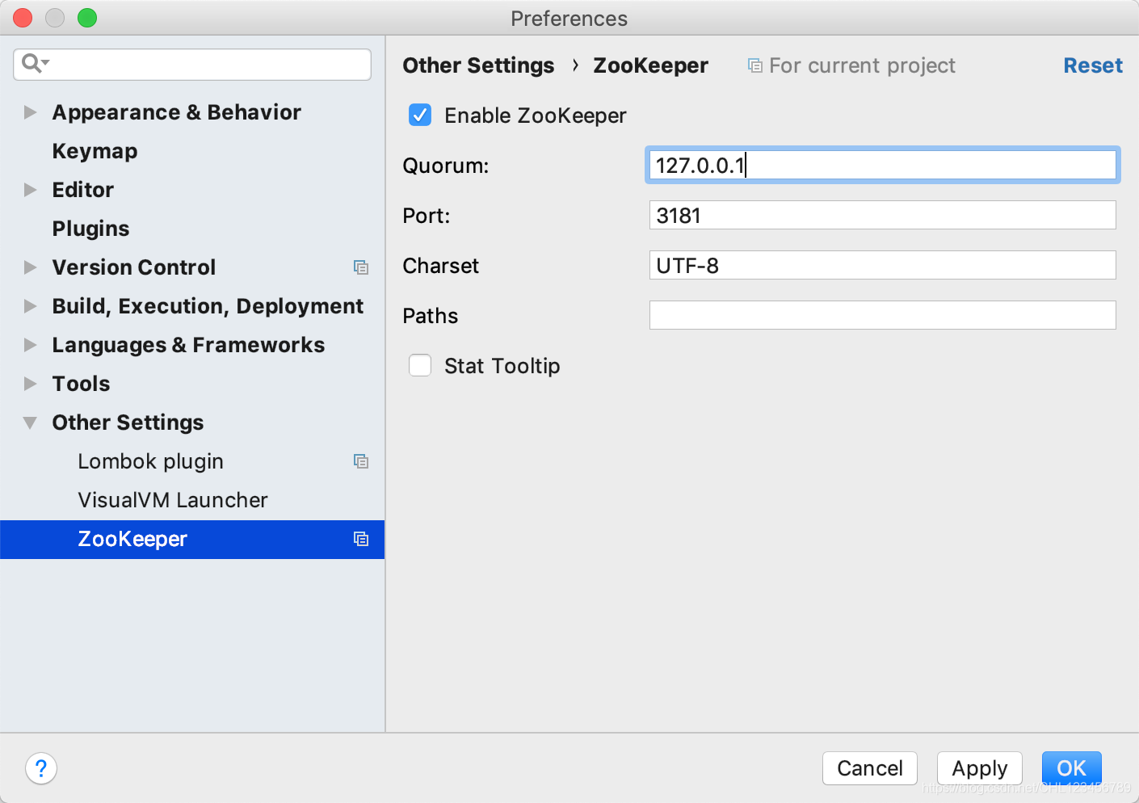Click the Paths label
Viewport: 1139px width, 803px height.
(x=431, y=316)
